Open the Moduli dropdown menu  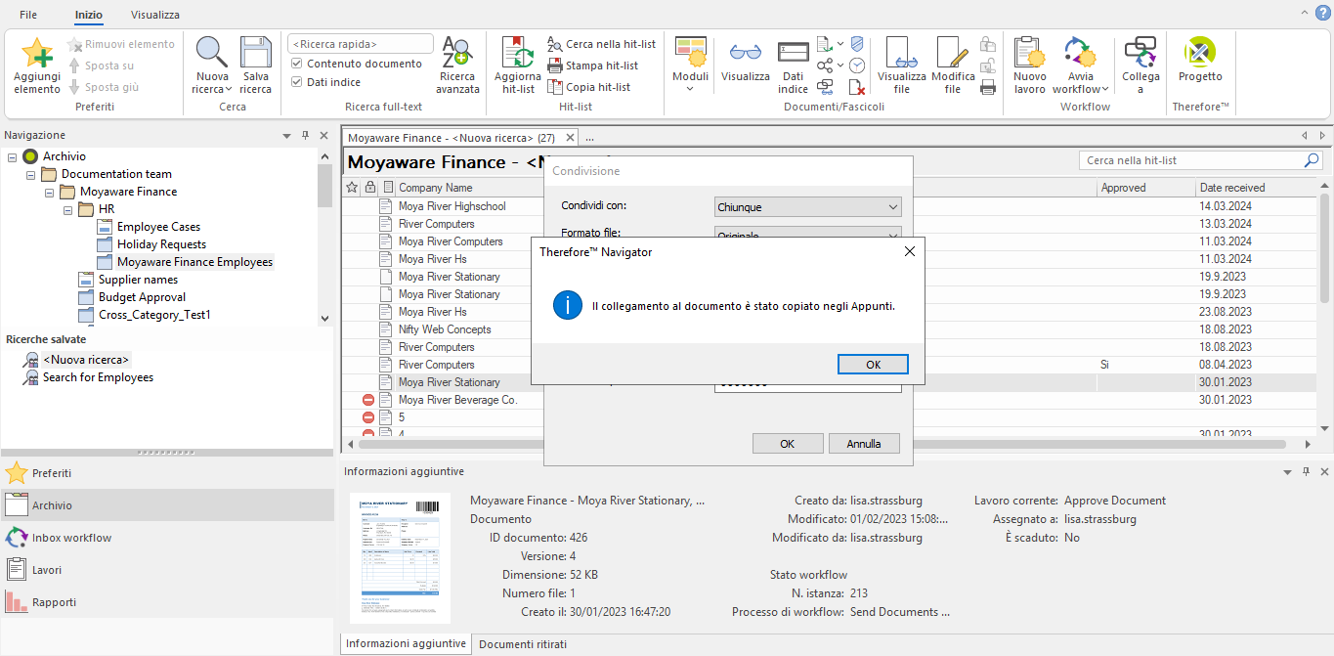pos(690,66)
